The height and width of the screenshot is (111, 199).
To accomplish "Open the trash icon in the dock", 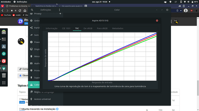I will coord(4,75).
